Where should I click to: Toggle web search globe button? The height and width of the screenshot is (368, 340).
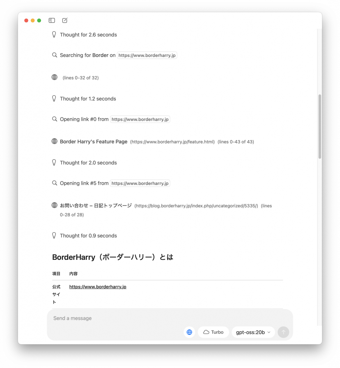coord(189,332)
